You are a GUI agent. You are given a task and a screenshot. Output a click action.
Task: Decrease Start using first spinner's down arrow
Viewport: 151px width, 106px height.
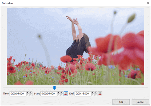tap(58, 95)
